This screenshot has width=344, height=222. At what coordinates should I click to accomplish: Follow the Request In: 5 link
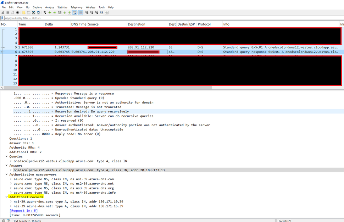click(x=23, y=211)
